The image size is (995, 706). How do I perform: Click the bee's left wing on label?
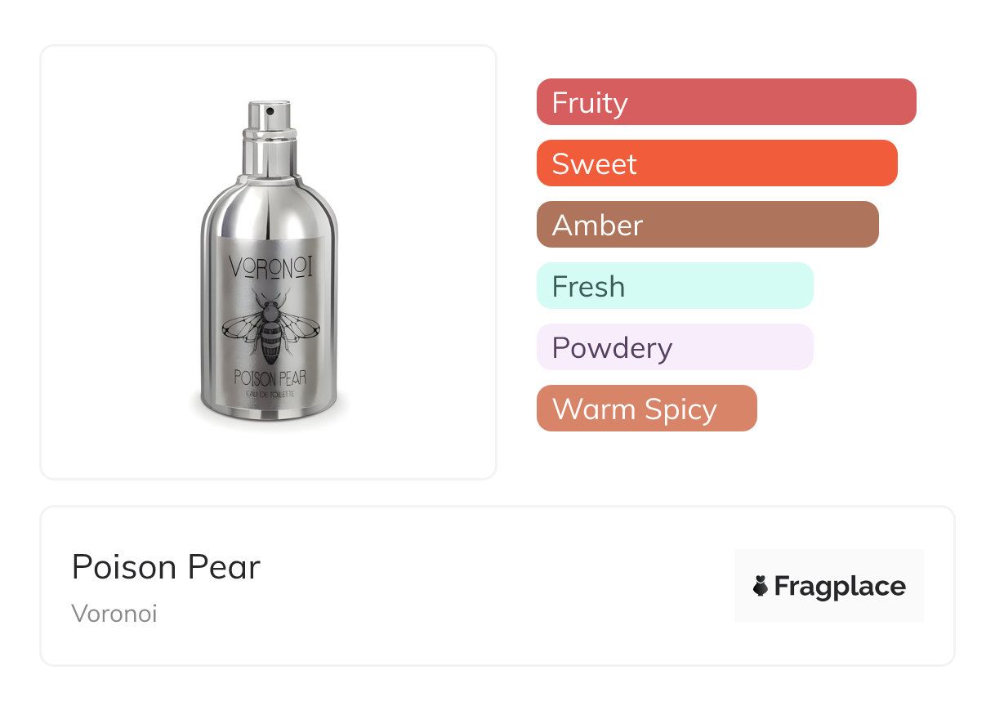click(241, 327)
